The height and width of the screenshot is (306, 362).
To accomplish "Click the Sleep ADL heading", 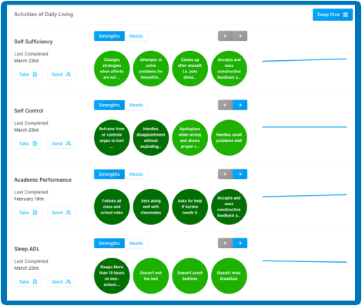I will coord(27,249).
